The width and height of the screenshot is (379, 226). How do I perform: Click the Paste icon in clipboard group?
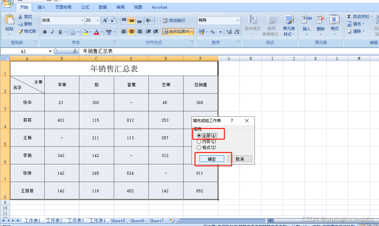click(9, 20)
